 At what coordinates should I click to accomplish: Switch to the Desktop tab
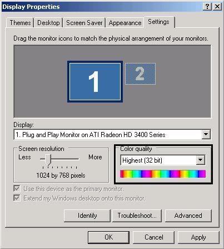(48, 23)
